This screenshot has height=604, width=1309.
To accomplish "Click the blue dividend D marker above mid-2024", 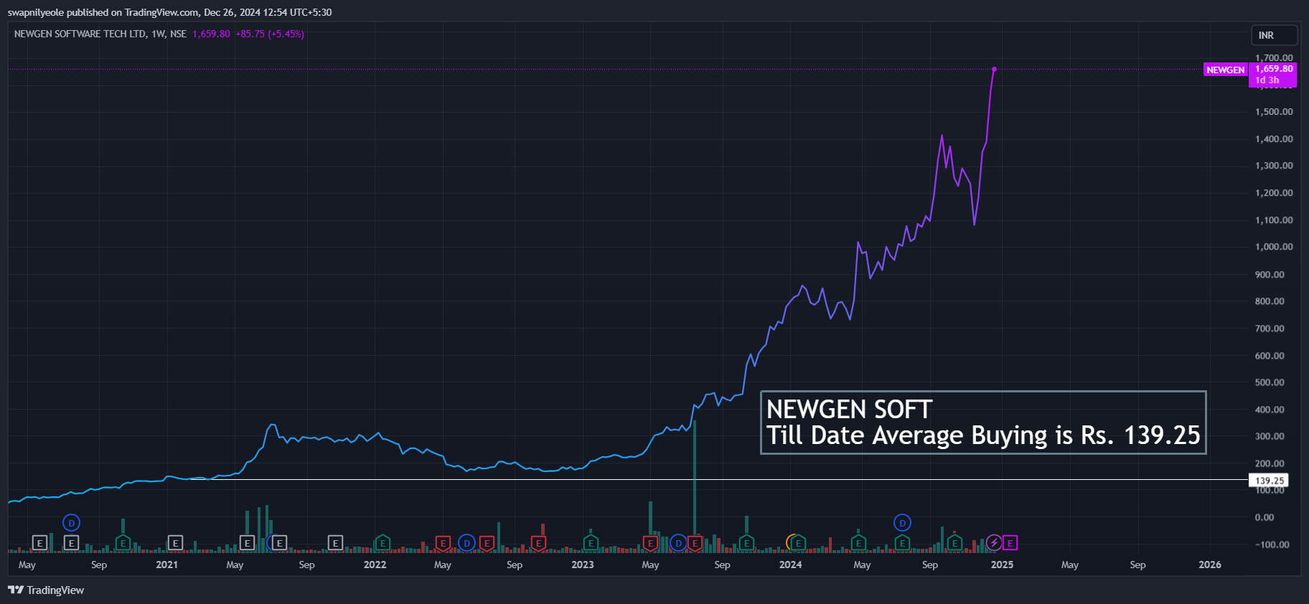I will coord(902,523).
